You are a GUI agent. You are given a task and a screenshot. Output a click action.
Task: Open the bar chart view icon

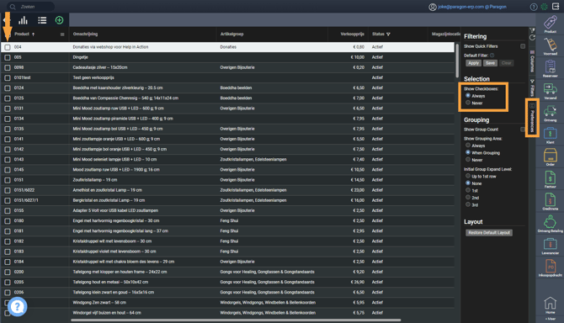coord(23,20)
